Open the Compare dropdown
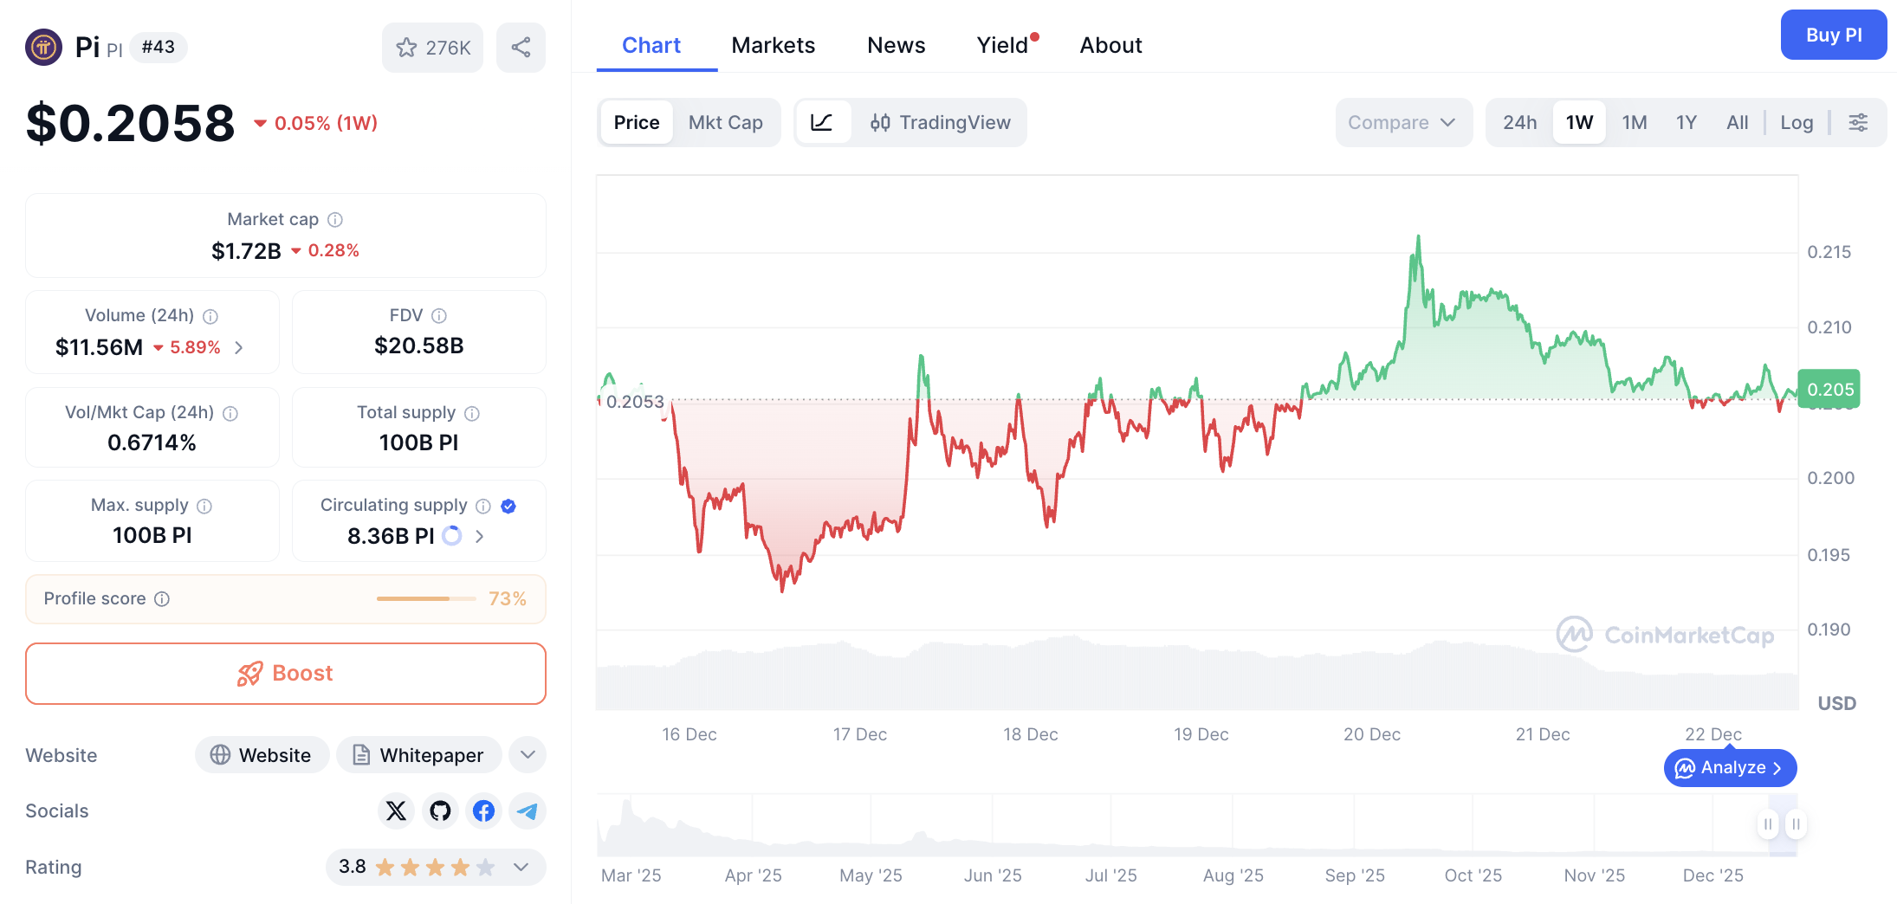 tap(1403, 122)
